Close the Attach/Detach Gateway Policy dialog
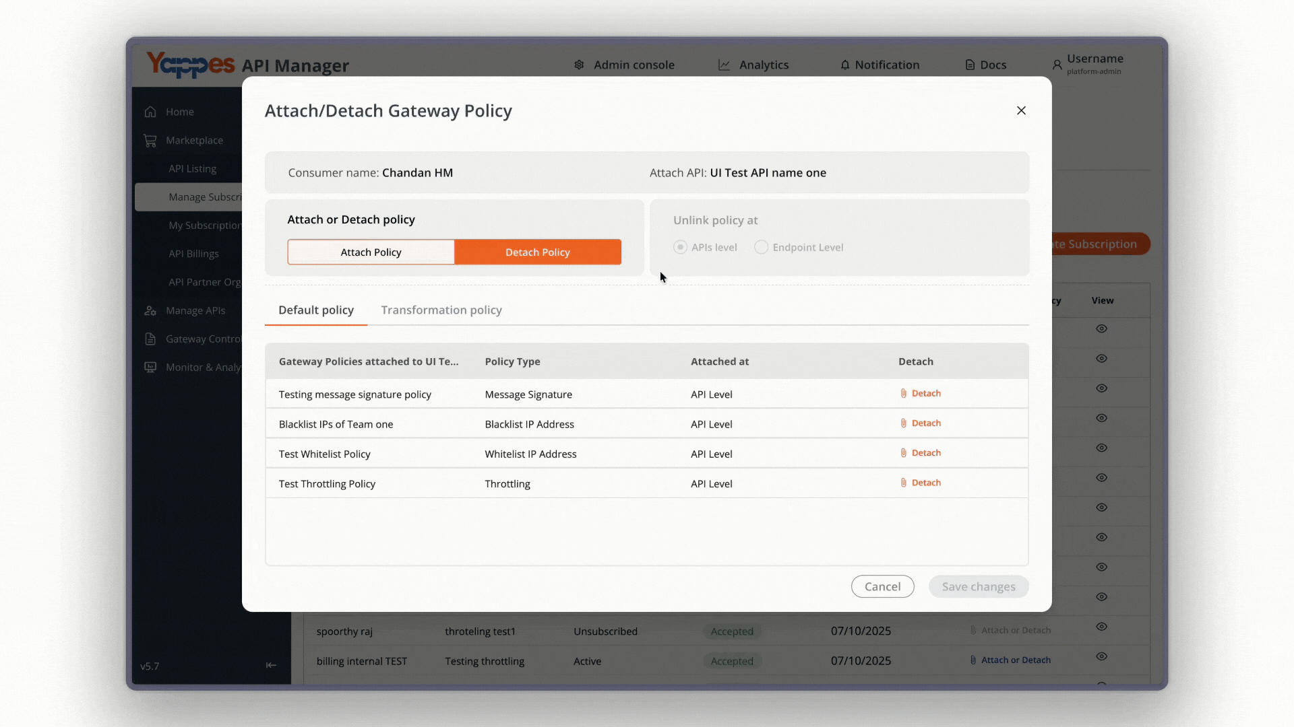 click(1021, 110)
